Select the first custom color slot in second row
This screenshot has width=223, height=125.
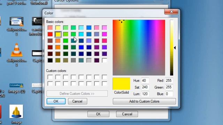50,84
